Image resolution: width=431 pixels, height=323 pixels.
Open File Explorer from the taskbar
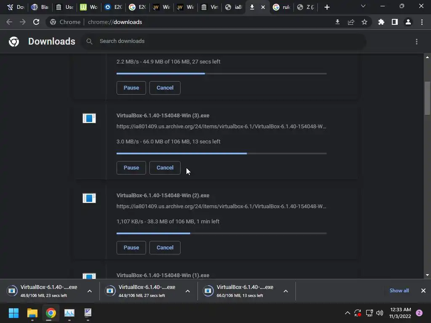32,313
